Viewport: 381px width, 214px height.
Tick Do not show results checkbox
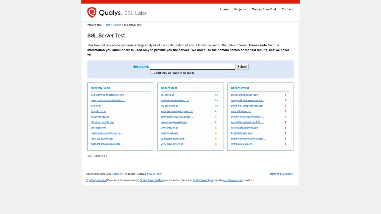click(x=152, y=73)
